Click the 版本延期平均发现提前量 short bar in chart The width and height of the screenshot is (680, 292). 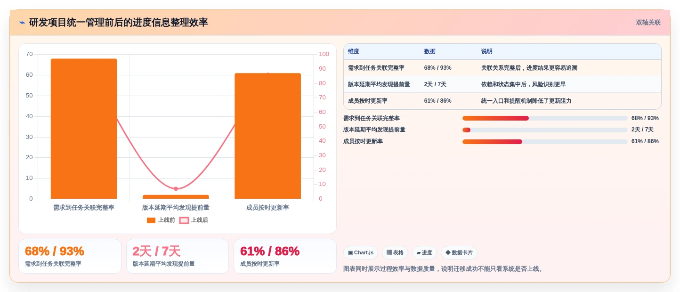pyautogui.click(x=176, y=197)
